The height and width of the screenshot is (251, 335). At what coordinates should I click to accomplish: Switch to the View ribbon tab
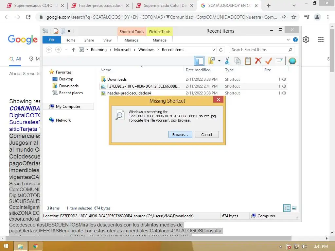pyautogui.click(x=107, y=40)
